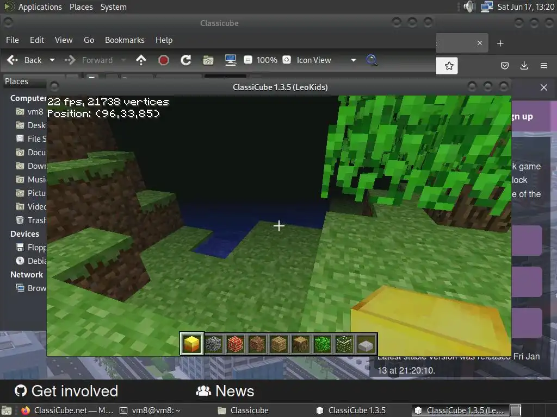This screenshot has height=417, width=557.
Task: Bookmark the page with the star icon
Action: [x=449, y=66]
